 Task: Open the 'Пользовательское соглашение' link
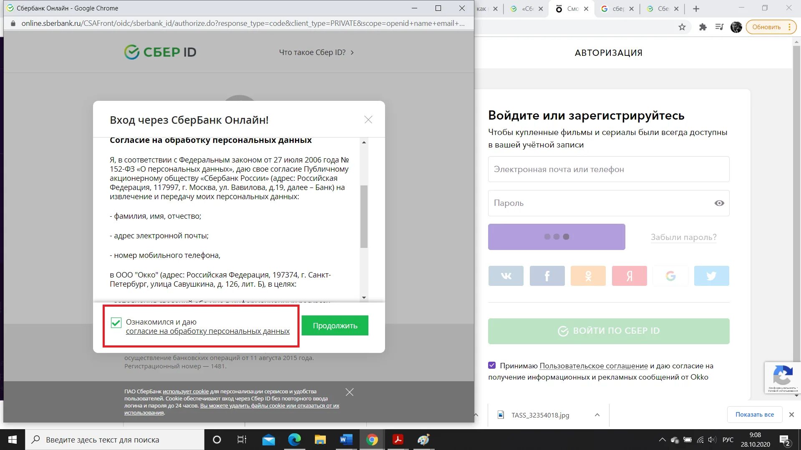coord(594,366)
